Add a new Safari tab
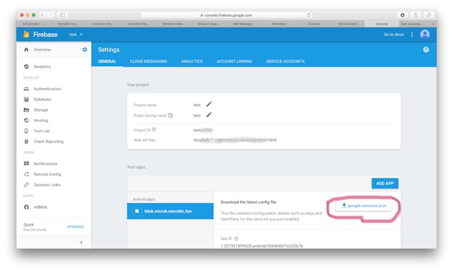The height and width of the screenshot is (272, 453). 433,24
